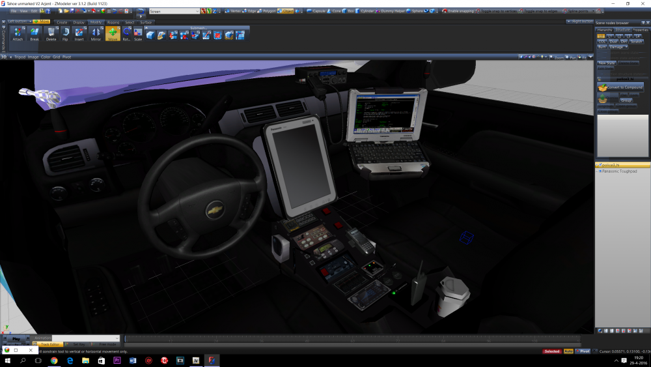
Task: Click the Convert to Compound button
Action: [620, 87]
